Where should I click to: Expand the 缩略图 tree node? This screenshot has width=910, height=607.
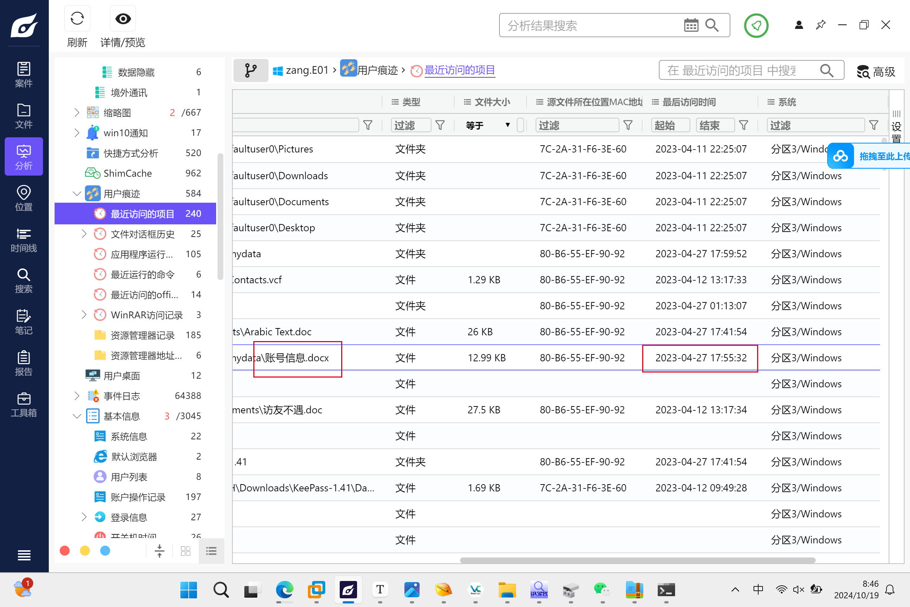tap(77, 112)
